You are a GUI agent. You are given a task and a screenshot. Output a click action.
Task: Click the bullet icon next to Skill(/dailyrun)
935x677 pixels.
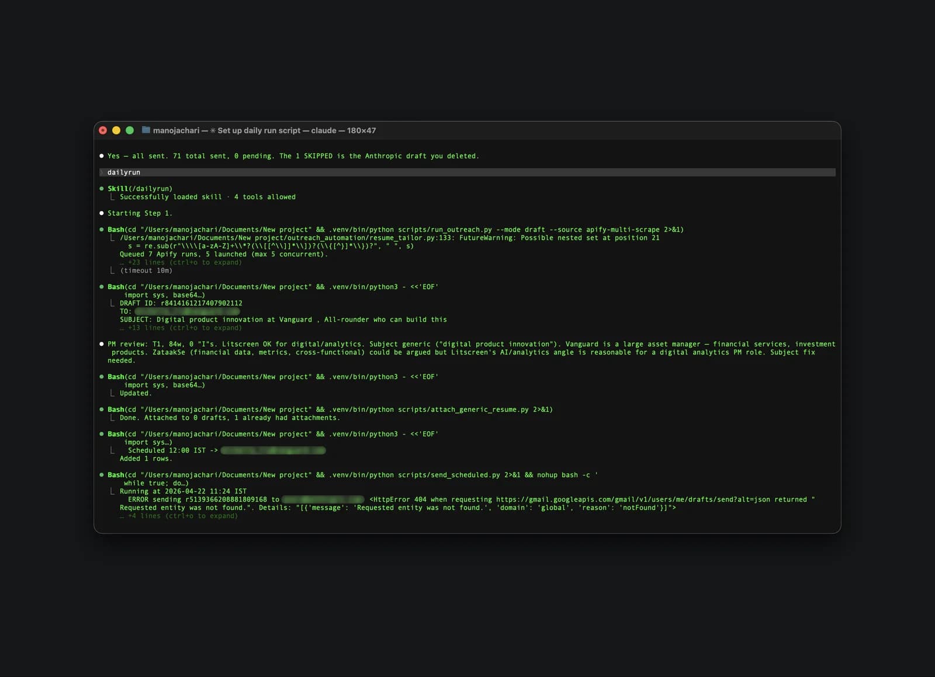(x=102, y=189)
